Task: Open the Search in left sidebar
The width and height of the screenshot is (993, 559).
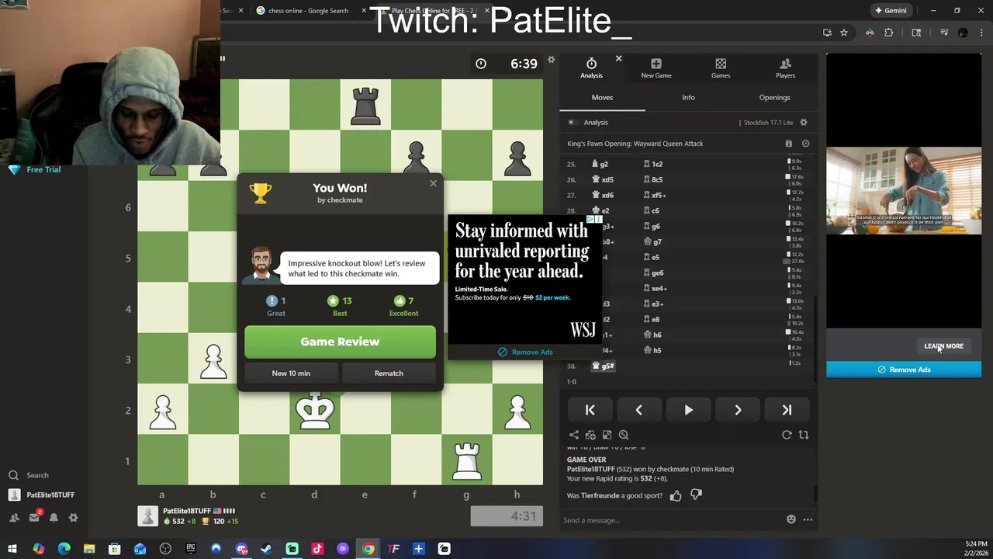Action: [29, 475]
